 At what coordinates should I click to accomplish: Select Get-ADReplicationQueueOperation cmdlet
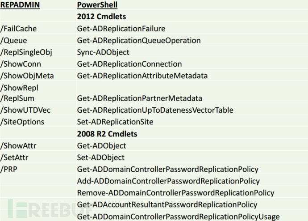pos(139,41)
